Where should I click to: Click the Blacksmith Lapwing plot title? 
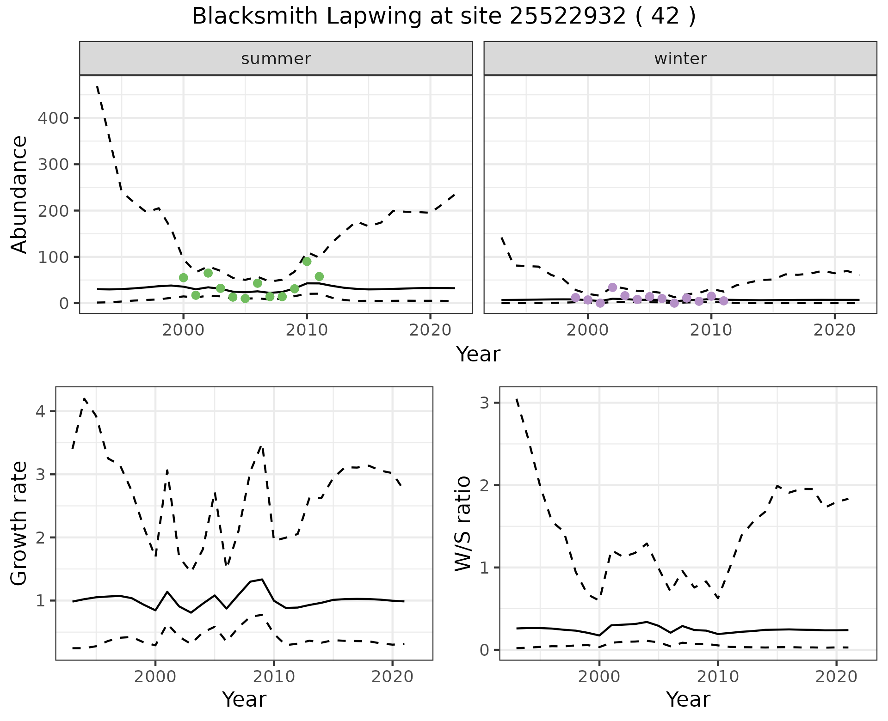(444, 17)
